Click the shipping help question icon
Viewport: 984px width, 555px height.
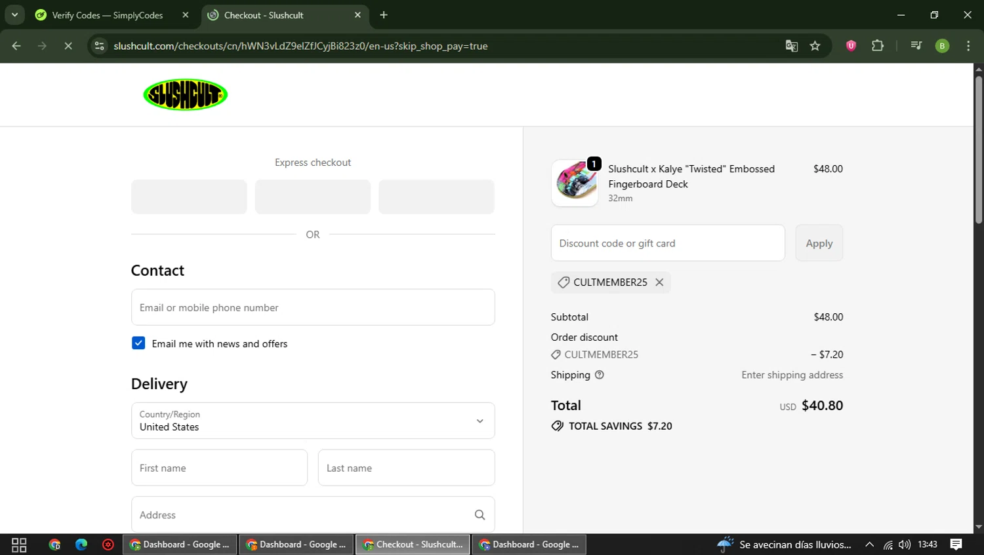[x=599, y=375]
